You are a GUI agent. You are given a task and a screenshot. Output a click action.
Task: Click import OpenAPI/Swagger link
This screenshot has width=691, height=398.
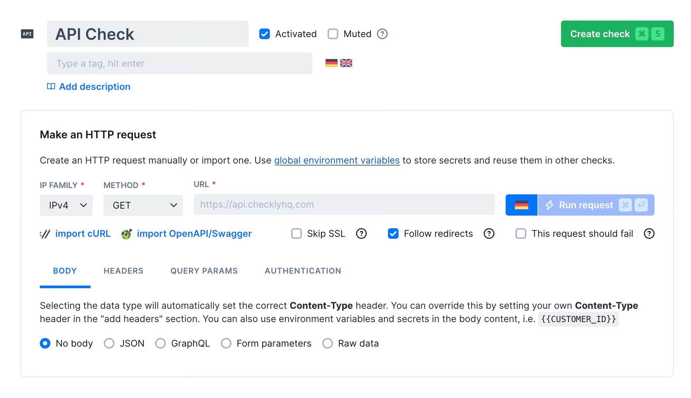[194, 233]
